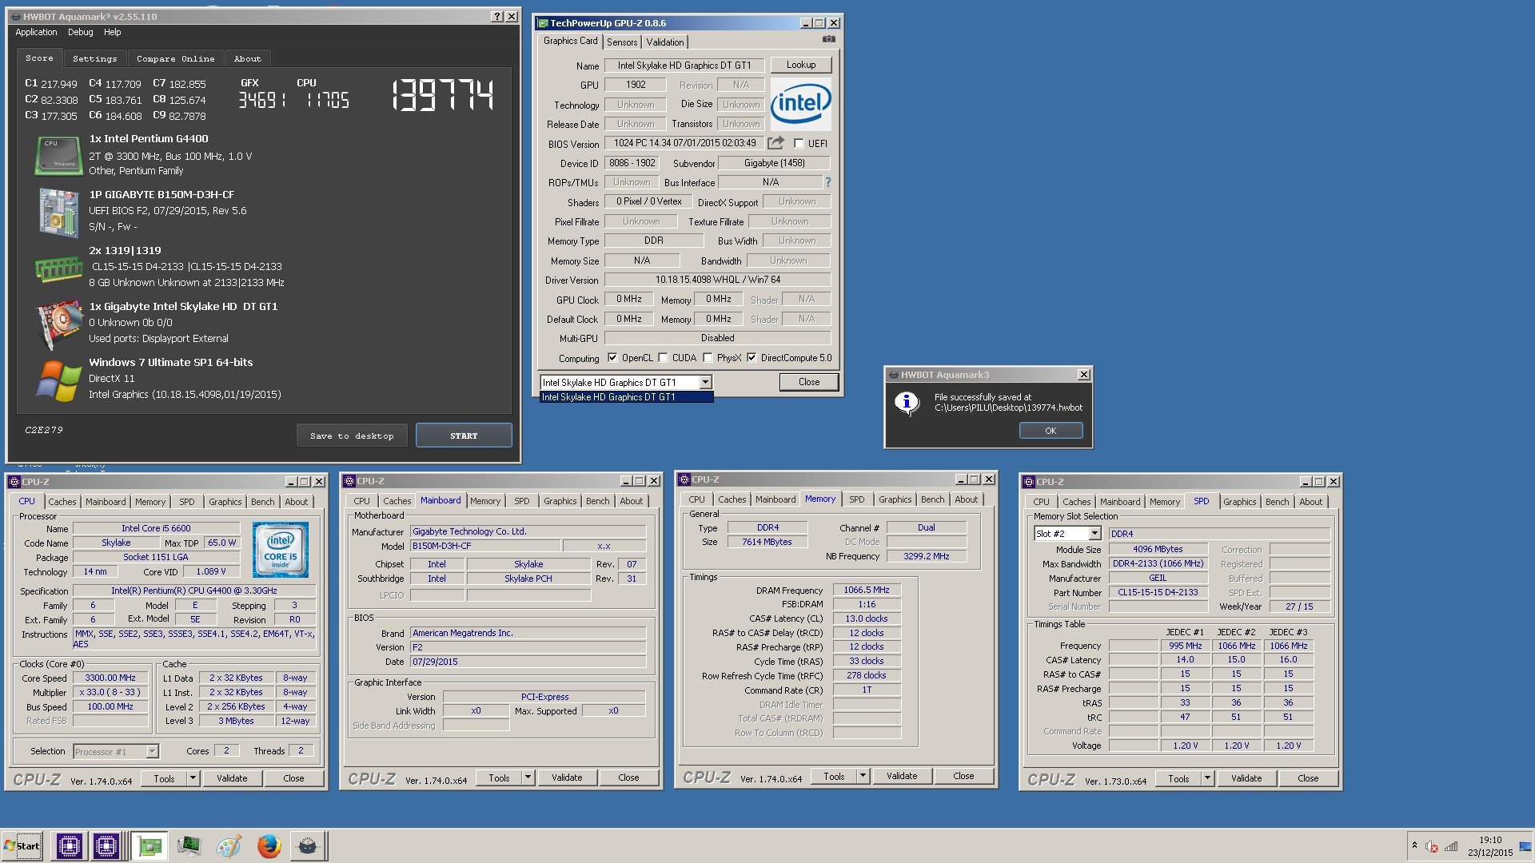Open Paint palette taskbar icon
The width and height of the screenshot is (1535, 863).
(229, 846)
